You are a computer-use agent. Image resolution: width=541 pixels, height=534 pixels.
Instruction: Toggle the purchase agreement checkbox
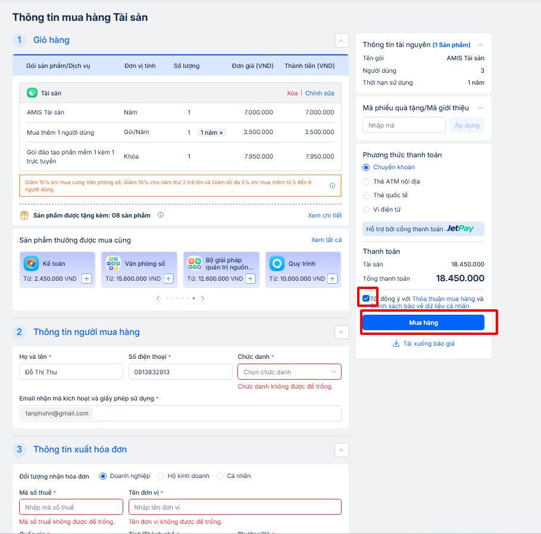point(366,299)
